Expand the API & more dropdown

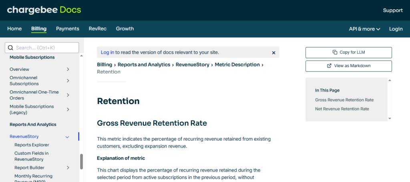(364, 29)
